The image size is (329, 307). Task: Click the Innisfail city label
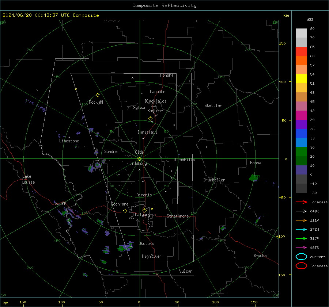147,132
